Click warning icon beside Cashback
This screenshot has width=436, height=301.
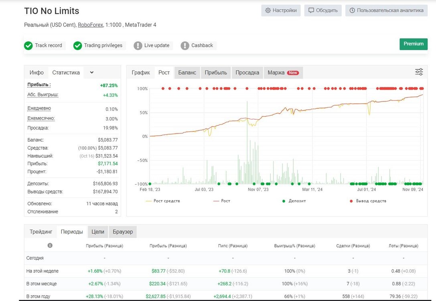coord(185,46)
